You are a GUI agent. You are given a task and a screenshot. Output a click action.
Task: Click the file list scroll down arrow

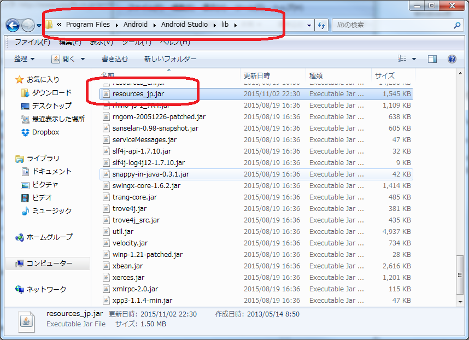pos(460,302)
